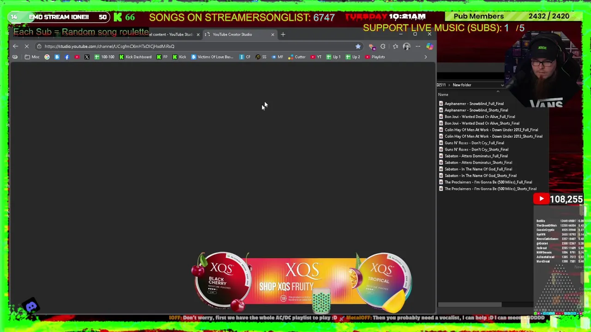Expand the Explorer address path dropdown arrow
Image resolution: width=591 pixels, height=332 pixels.
click(x=502, y=85)
